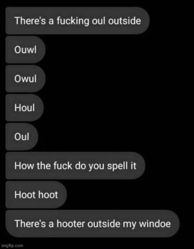
Task: Tap the "Hoot hoot" message bubble
Action: point(36,195)
